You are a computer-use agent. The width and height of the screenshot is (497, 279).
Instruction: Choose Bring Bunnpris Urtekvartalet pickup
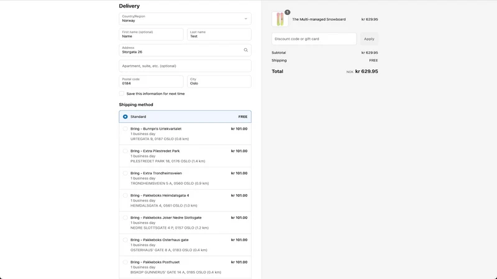(x=185, y=134)
